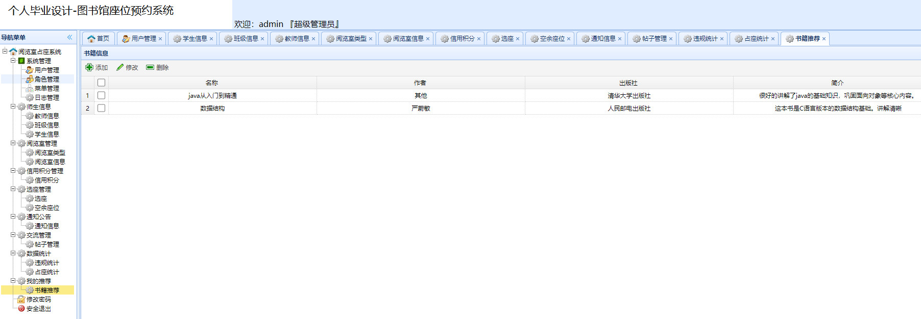Open 班级信息 in the navigation tree

tap(47, 125)
